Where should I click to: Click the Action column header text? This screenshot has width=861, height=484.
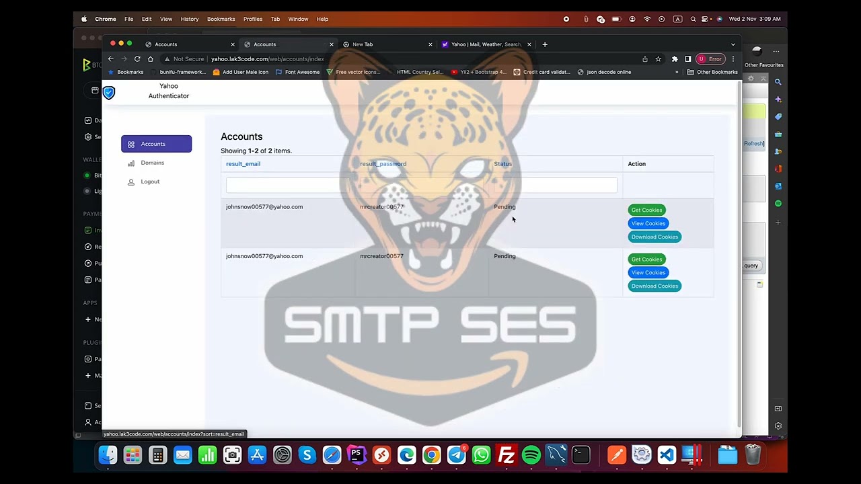(636, 164)
